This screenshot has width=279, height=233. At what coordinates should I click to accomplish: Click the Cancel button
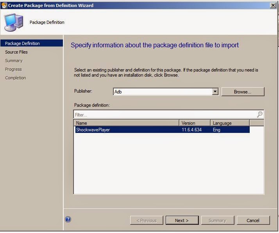(x=253, y=220)
